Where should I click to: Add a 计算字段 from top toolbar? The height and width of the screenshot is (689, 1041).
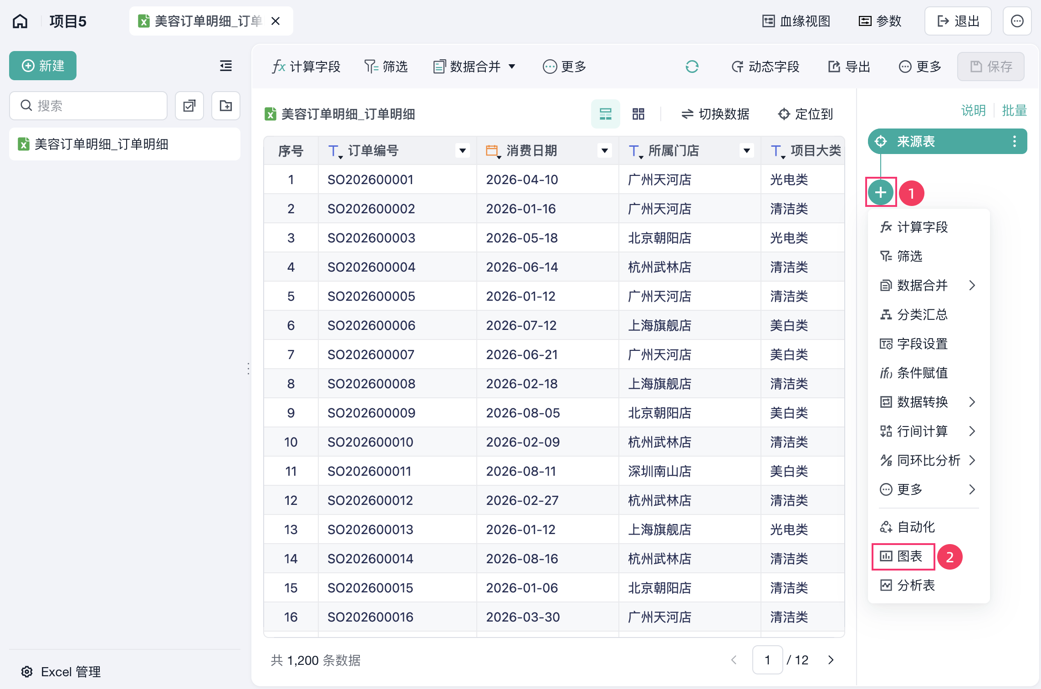(x=306, y=67)
